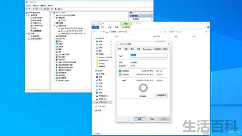Expand the 蓝牙 device category
This screenshot has width=242, height=136.
(x=54, y=52)
